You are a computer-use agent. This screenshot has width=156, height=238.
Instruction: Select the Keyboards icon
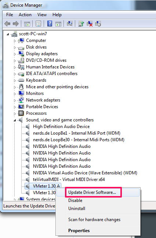click(21, 80)
